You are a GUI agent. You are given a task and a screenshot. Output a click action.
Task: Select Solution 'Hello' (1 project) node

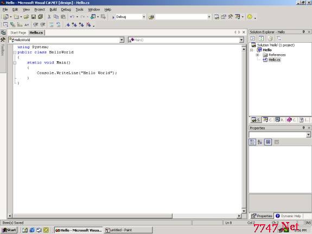[276, 45]
